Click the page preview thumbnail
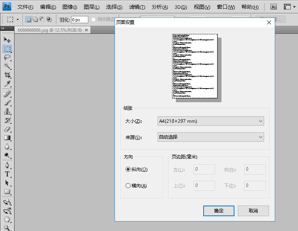Screen dimensions: 298x231 (195, 66)
